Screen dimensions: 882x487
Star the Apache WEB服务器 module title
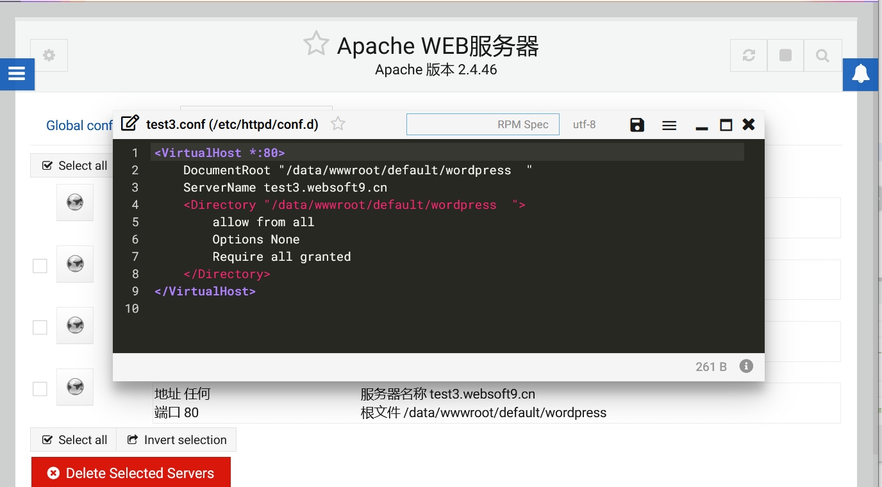[x=316, y=44]
